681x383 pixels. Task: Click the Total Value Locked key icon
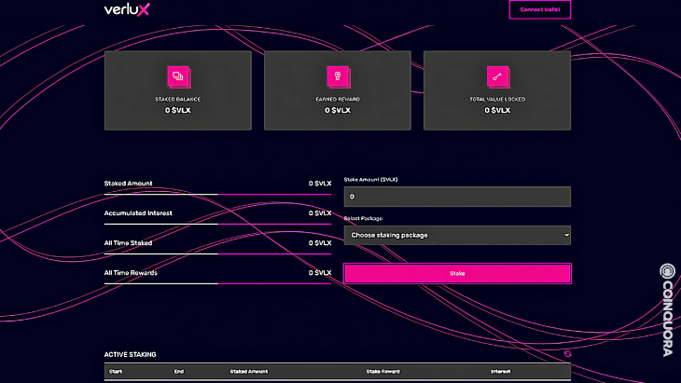tap(498, 76)
